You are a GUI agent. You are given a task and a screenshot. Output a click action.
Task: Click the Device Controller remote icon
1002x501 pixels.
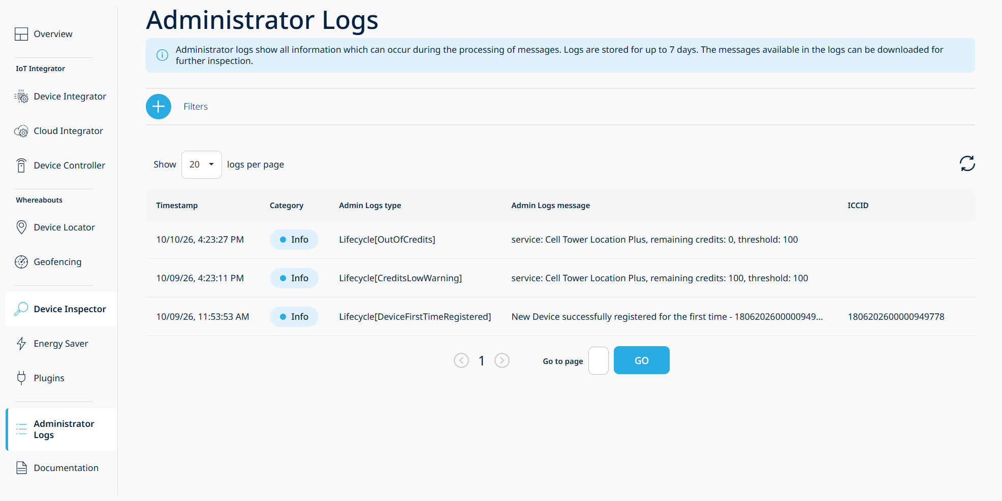(21, 165)
